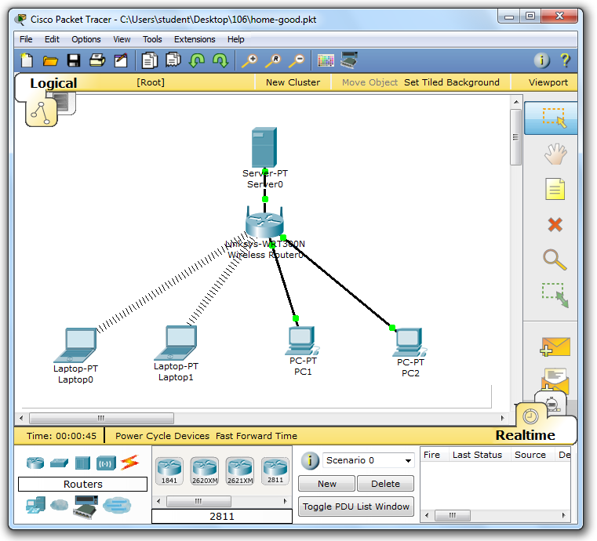Pick the 2620XM router model
The height and width of the screenshot is (541, 597).
(205, 471)
